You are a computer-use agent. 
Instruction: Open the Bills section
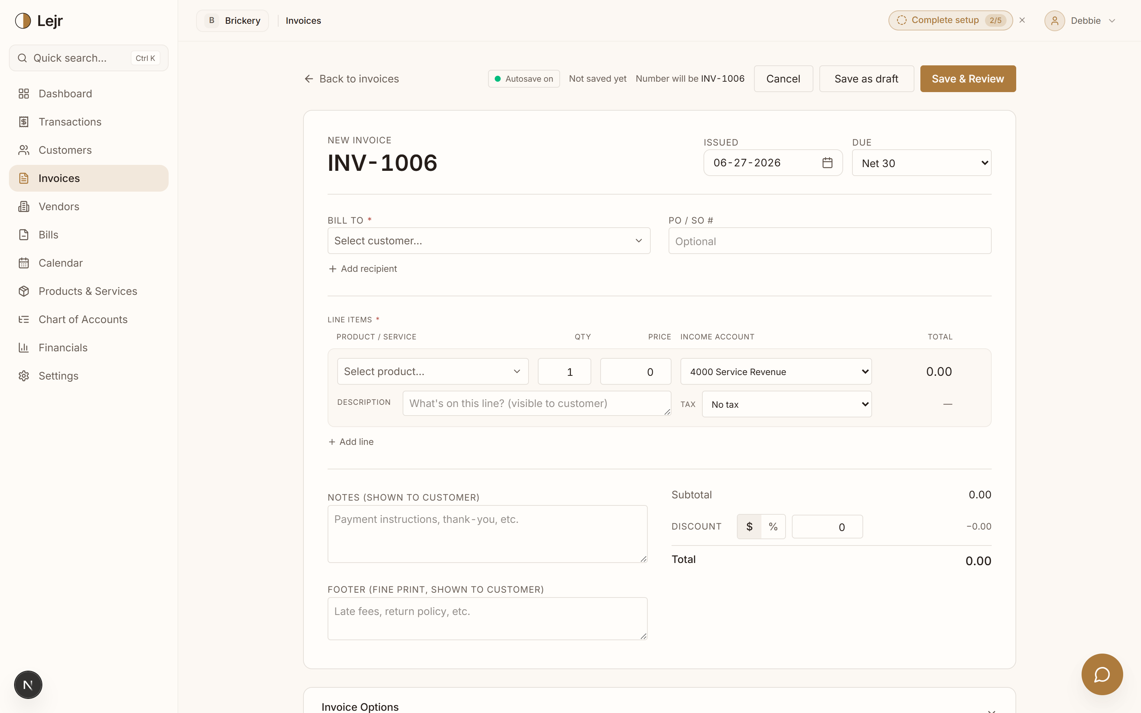[89, 235]
